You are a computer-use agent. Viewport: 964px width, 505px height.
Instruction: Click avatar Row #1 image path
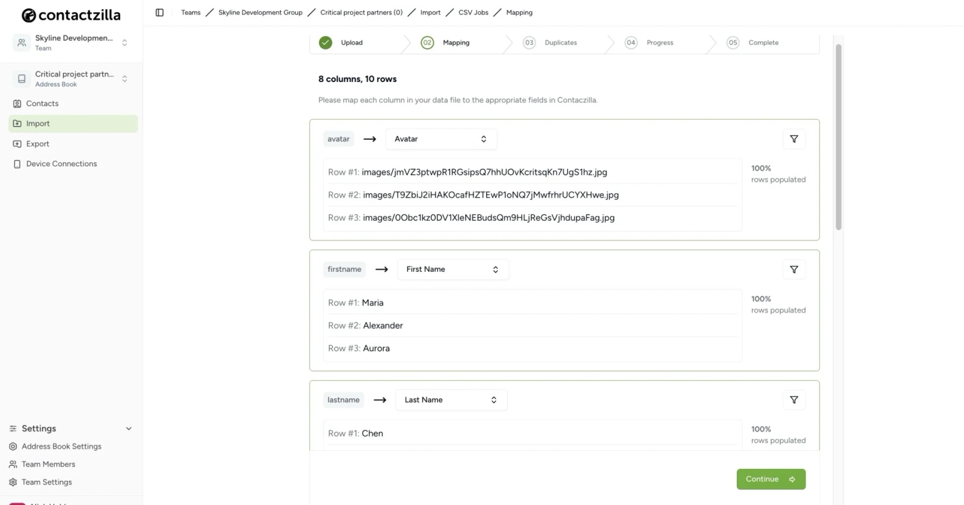[x=484, y=172]
